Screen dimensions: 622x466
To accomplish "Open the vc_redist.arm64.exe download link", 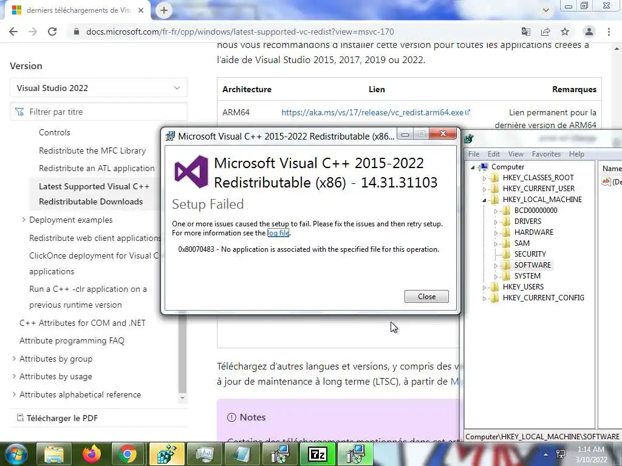I will click(375, 112).
